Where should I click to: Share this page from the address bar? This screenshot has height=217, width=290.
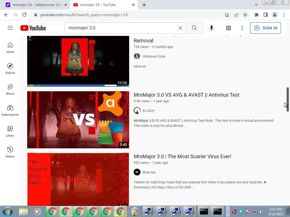pos(236,15)
